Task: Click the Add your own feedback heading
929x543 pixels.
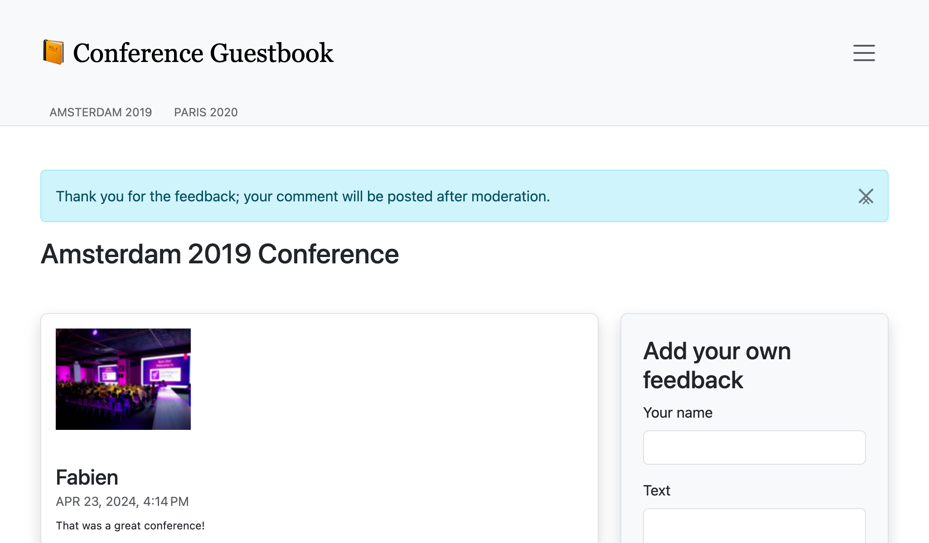Action: coord(717,366)
